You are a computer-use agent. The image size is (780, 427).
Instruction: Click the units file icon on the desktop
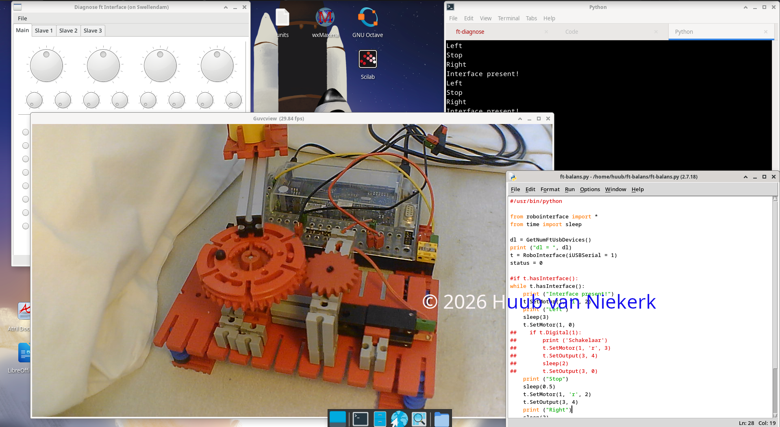(x=282, y=18)
